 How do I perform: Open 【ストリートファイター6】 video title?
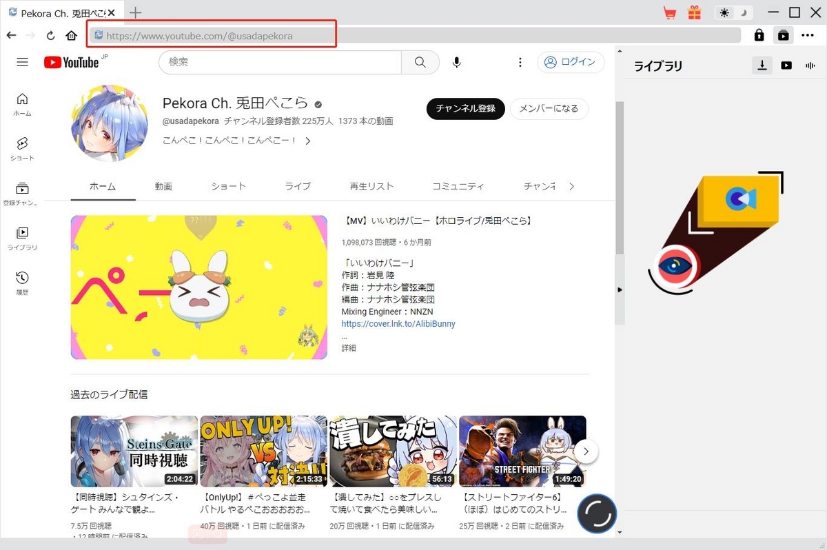513,503
